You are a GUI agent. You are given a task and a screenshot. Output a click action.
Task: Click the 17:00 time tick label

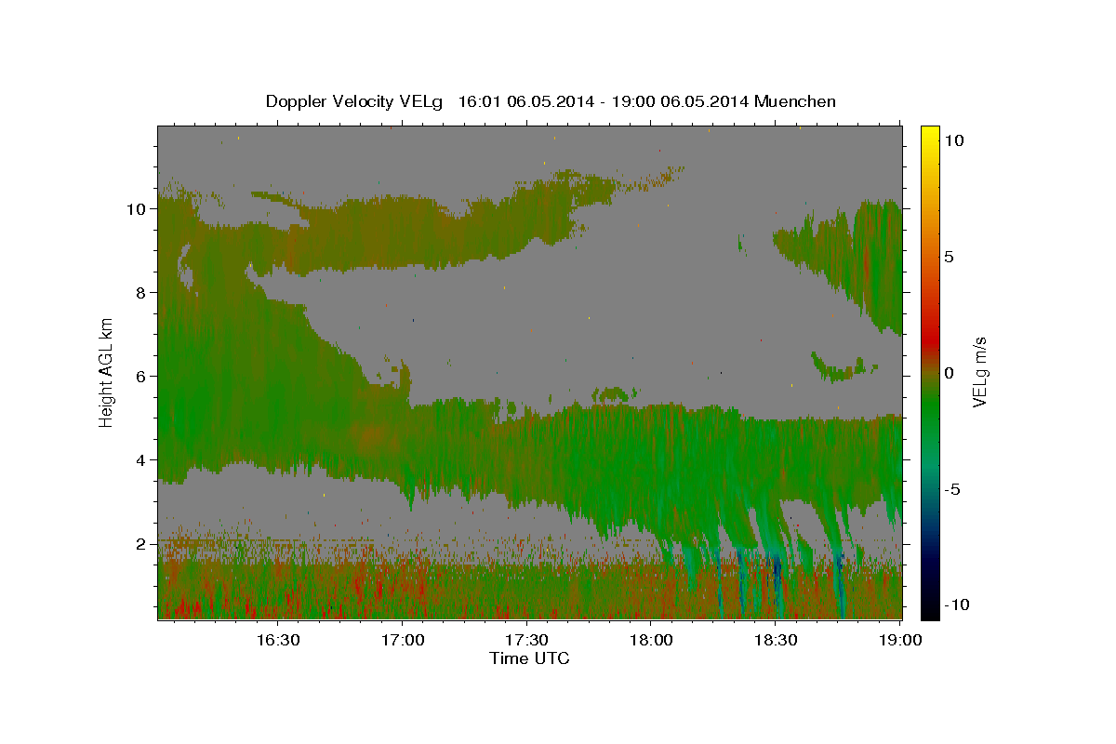point(403,640)
